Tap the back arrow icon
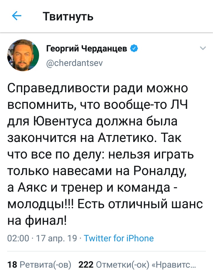The width and height of the screenshot is (213, 270). (17, 16)
